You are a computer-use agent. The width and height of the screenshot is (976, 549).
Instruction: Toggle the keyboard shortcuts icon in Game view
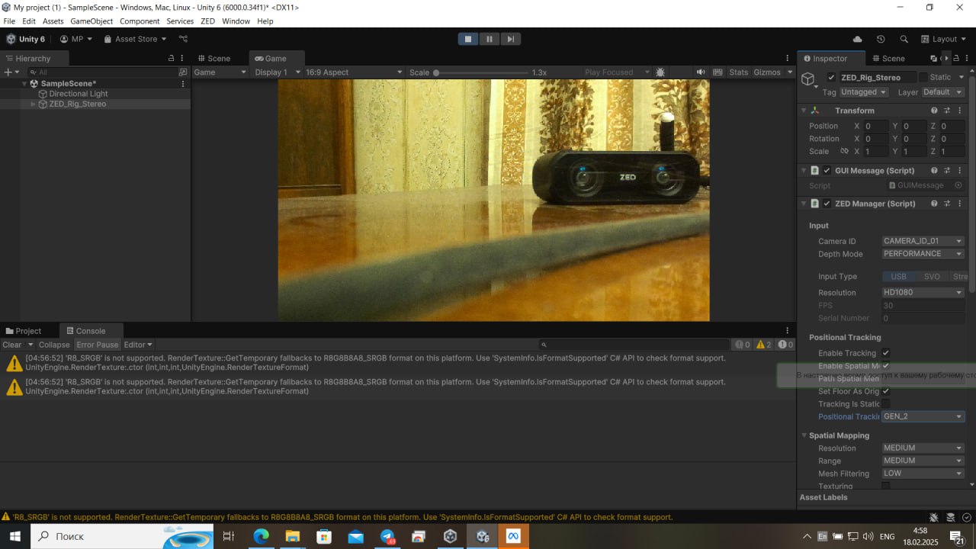(718, 72)
